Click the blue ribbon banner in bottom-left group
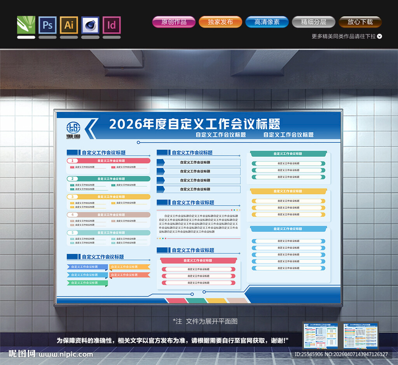This screenshot has width=398, height=365. tap(87, 267)
